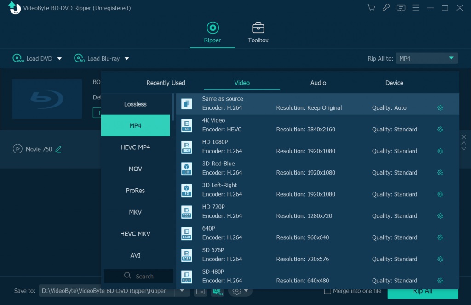Open the feedback message icon
471x305 pixels.
(401, 7)
